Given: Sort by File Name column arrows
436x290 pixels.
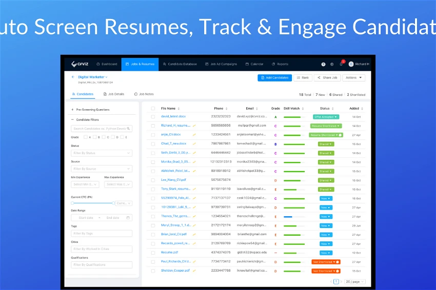Looking at the screenshot, I should tap(179, 109).
